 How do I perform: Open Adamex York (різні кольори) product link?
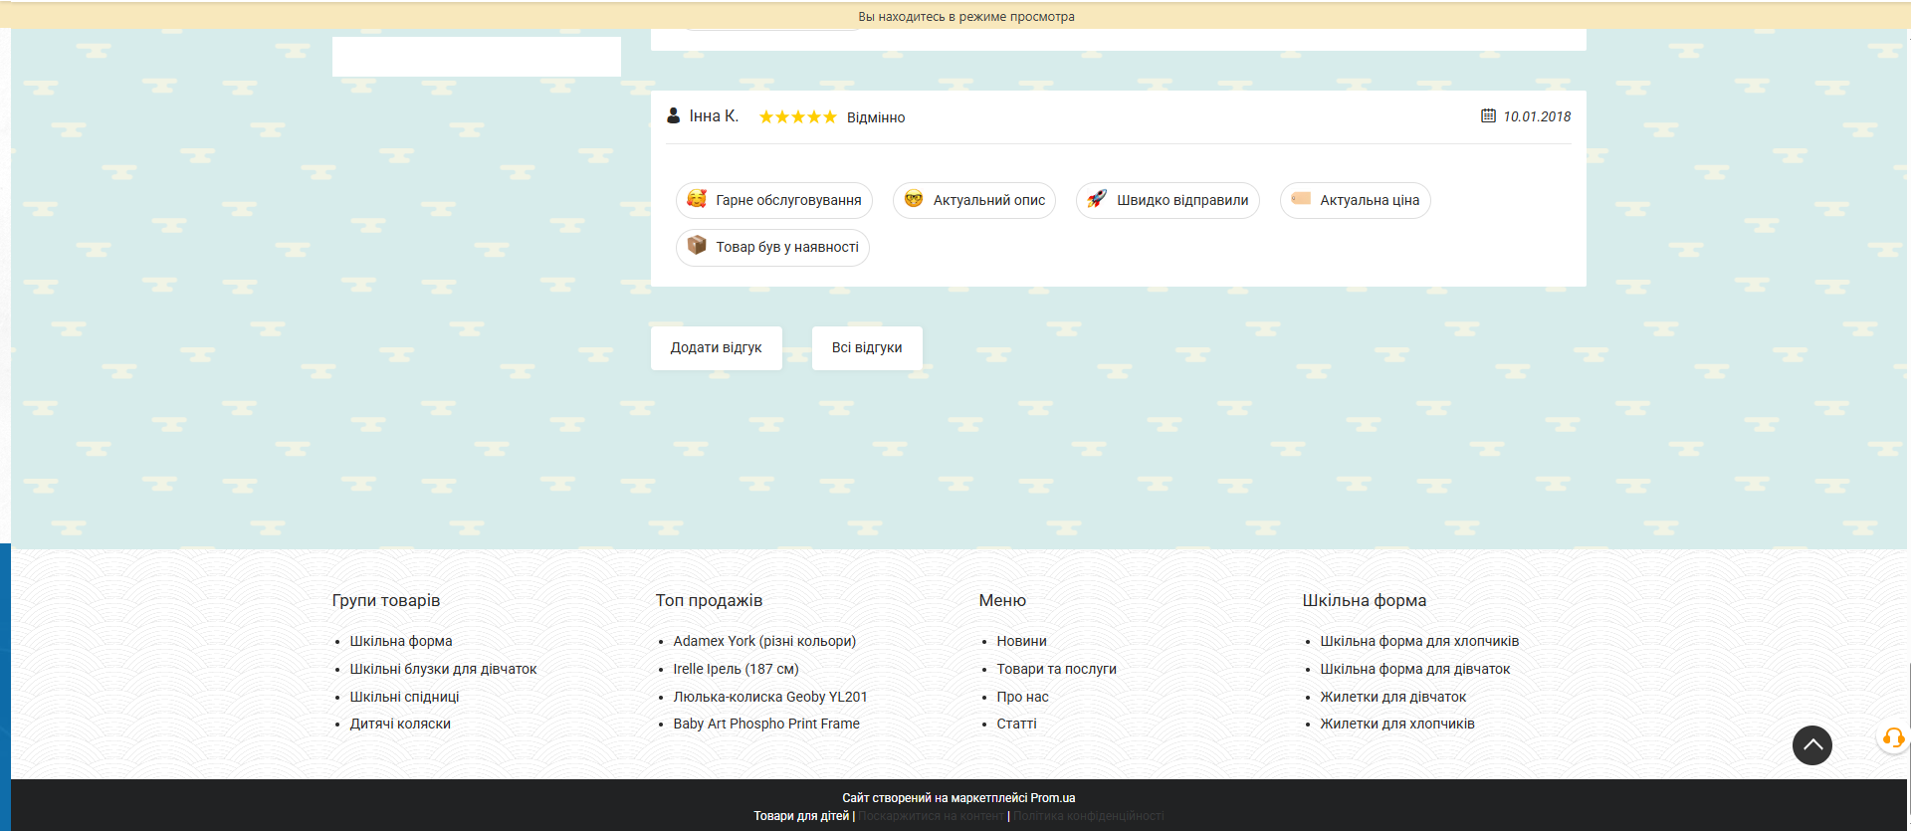[x=764, y=641]
